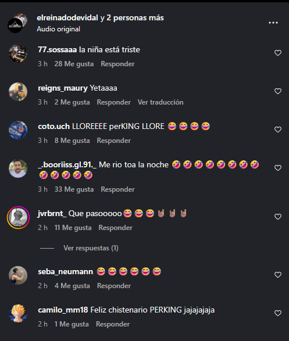The width and height of the screenshot is (289, 341).
Task: Like coto.uch's comment with heart icon
Action: coord(278,130)
